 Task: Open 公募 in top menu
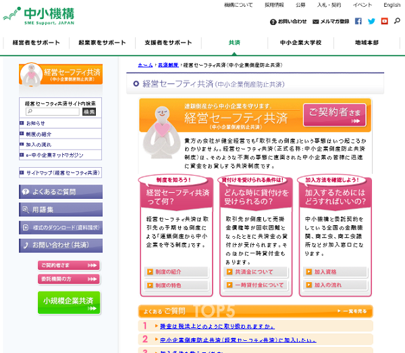point(300,5)
